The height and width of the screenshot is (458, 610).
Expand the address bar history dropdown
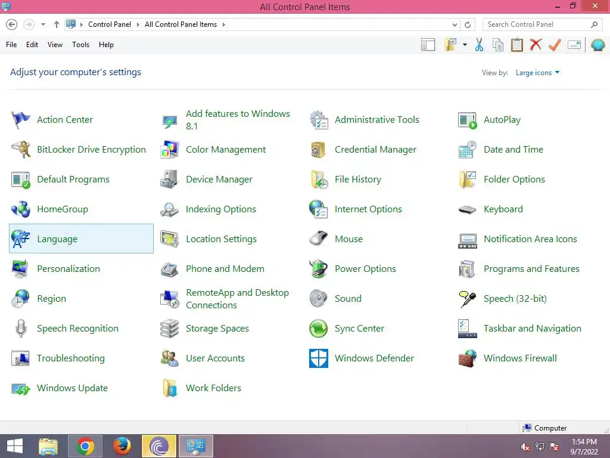coord(455,24)
